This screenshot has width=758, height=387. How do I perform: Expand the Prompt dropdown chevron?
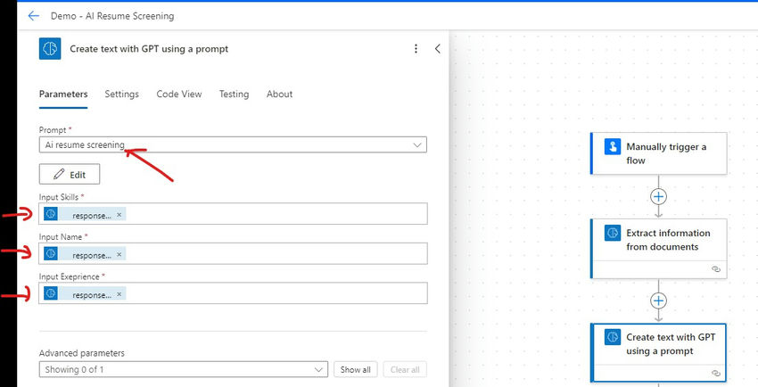tap(417, 145)
